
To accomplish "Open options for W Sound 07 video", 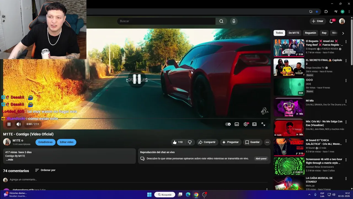I will (x=346, y=141).
